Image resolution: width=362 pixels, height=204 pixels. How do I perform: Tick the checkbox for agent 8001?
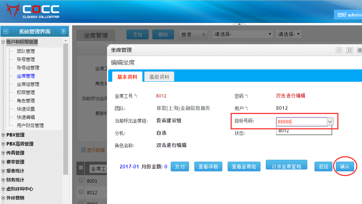[80, 180]
